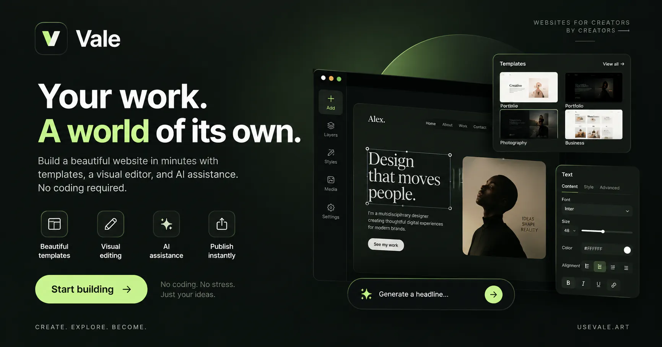Click the Add plus tool in sidebar

(x=331, y=102)
